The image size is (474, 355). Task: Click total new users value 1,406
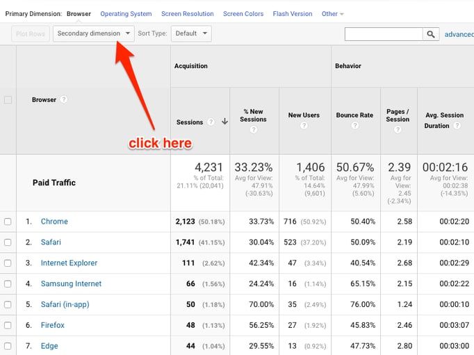pos(311,167)
